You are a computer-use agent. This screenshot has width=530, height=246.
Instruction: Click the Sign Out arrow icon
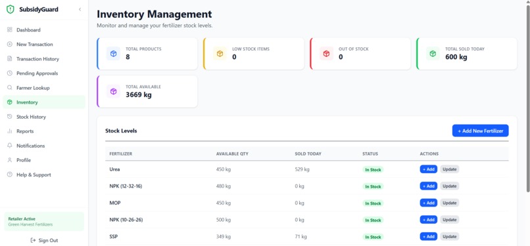[33, 241]
